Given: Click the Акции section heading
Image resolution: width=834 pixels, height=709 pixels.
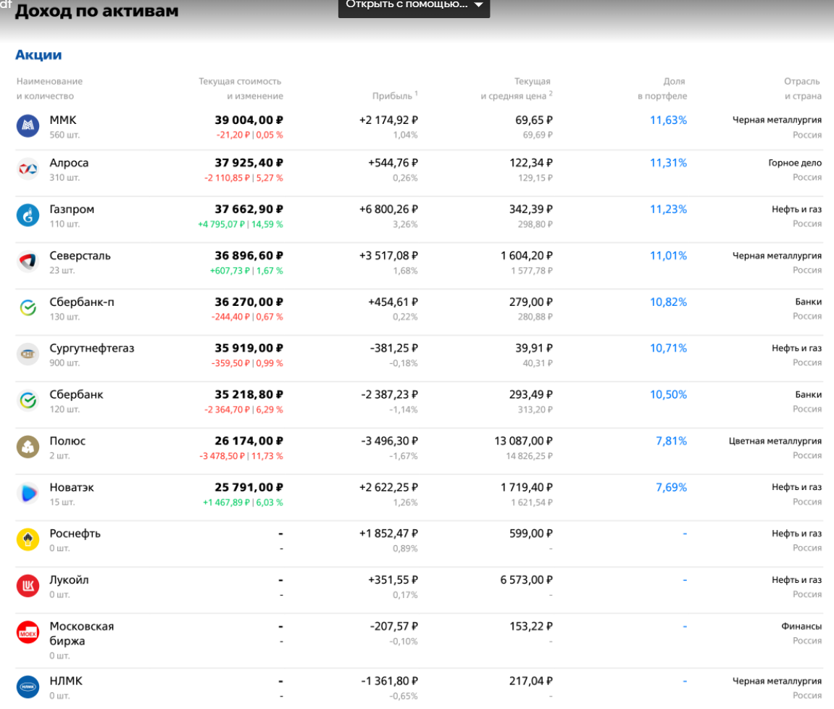Looking at the screenshot, I should (38, 55).
